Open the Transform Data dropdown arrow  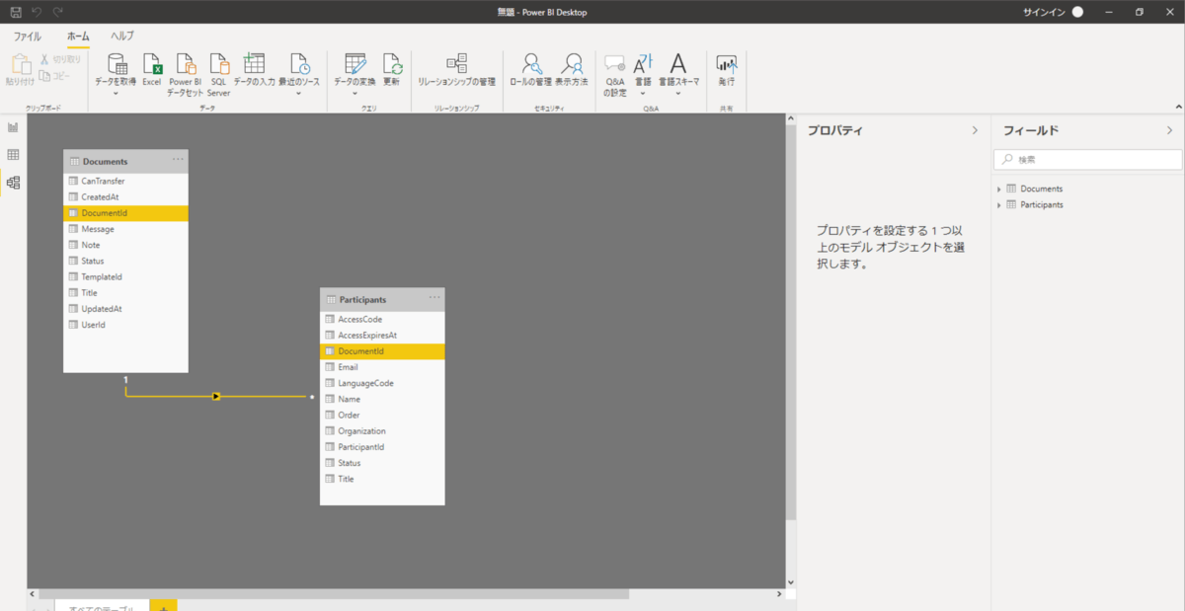click(x=355, y=94)
